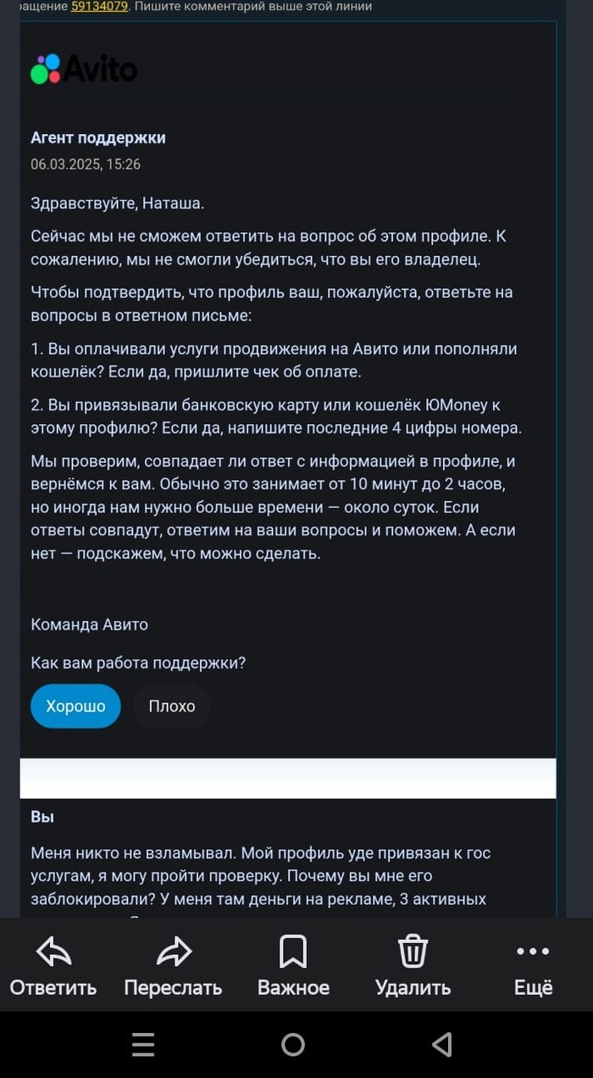Tap the Reply arrow icon

point(53,953)
